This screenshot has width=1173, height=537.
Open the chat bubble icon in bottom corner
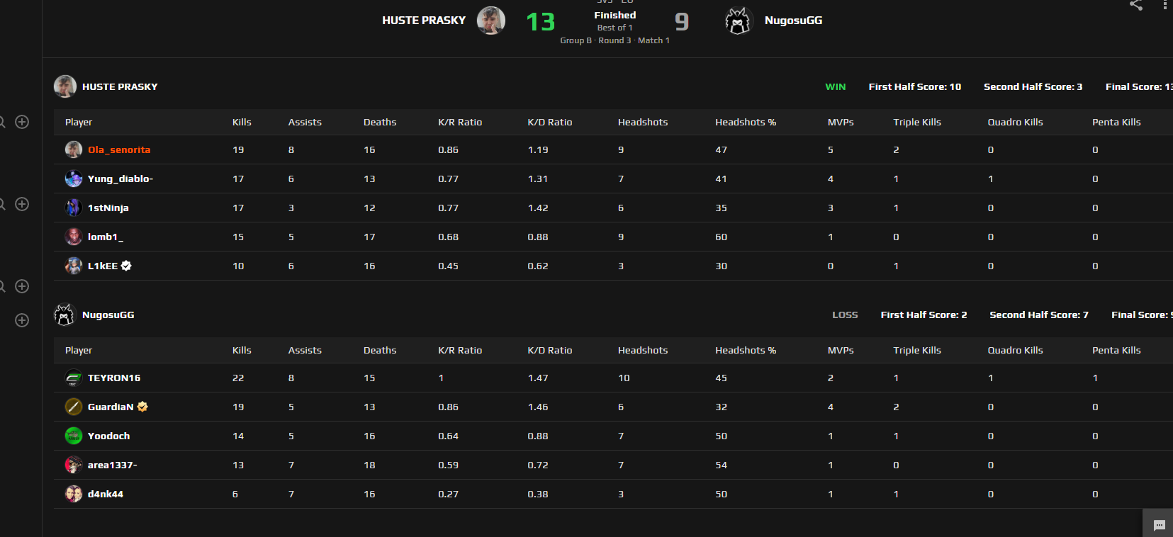click(x=1159, y=525)
